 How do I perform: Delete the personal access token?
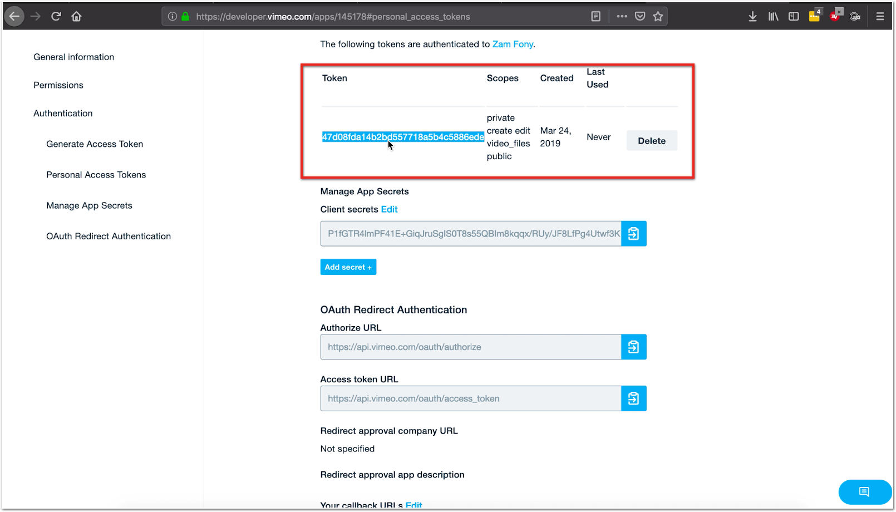(652, 141)
